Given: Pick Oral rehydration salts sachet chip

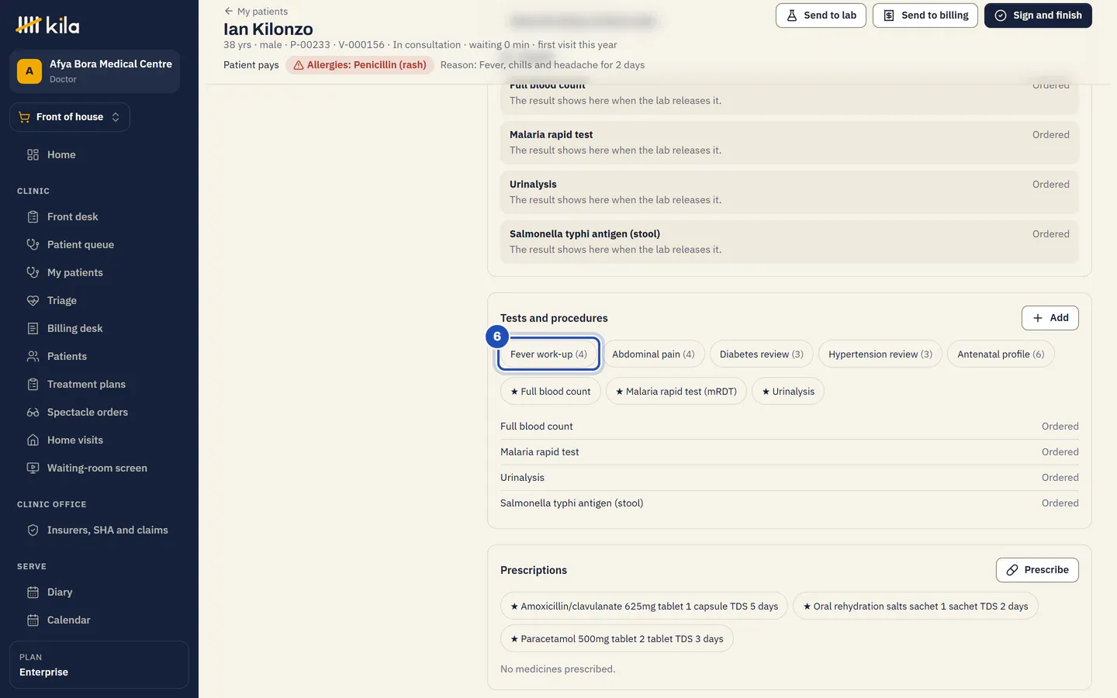Looking at the screenshot, I should 915,606.
